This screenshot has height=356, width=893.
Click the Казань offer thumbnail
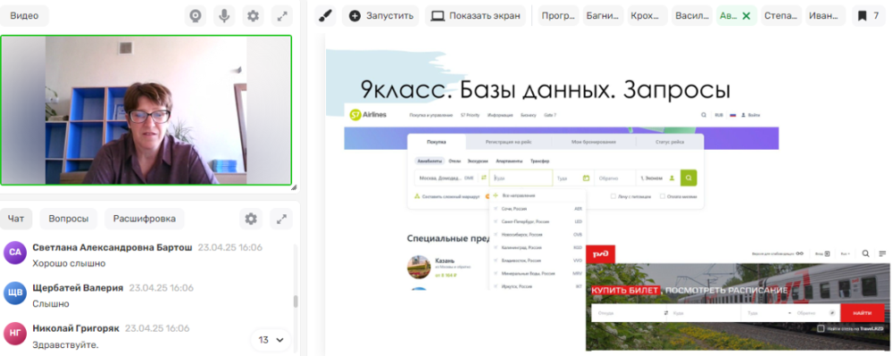pos(419,267)
